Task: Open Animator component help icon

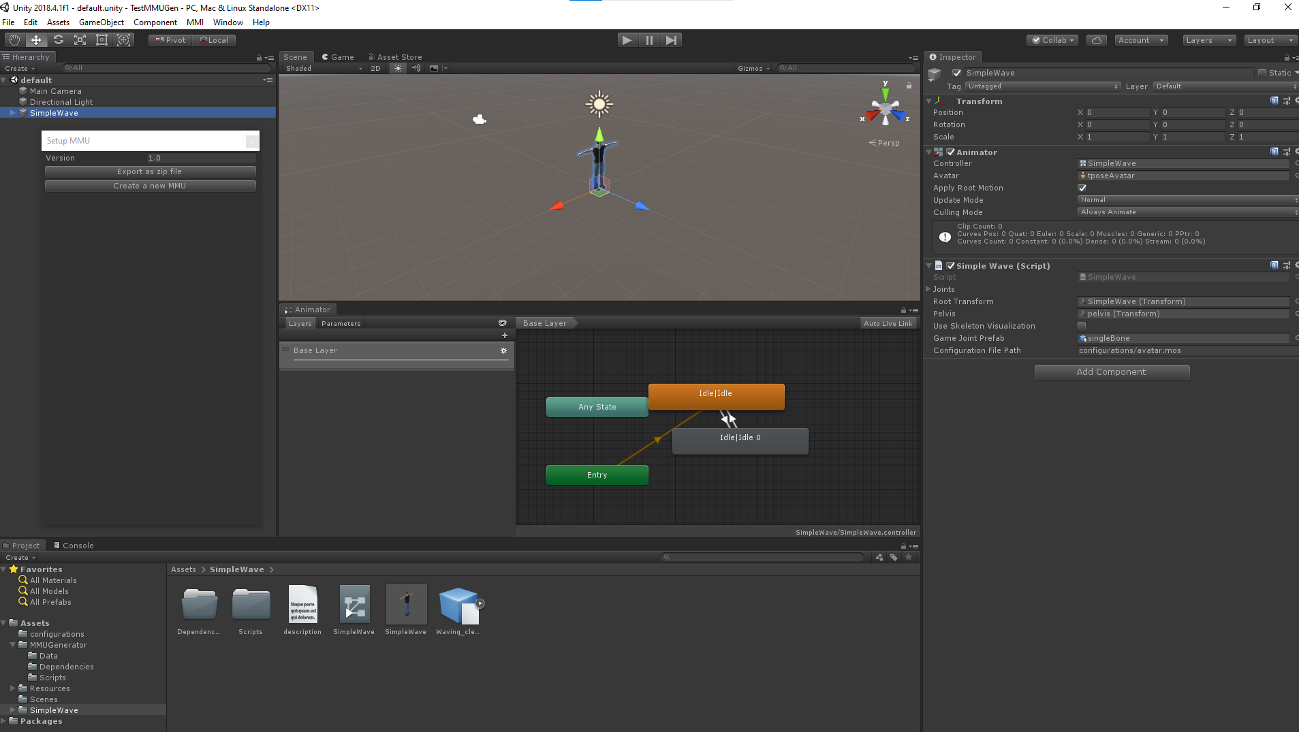Action: (x=1274, y=152)
